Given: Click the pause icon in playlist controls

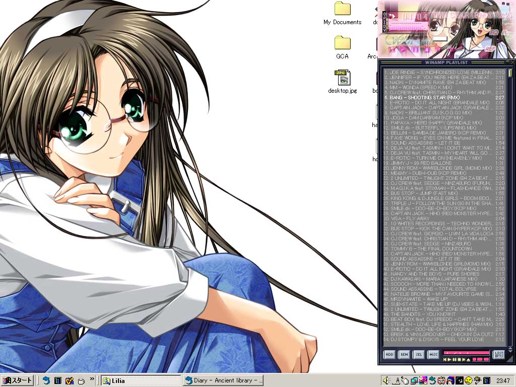Looking at the screenshot, I should coord(455,360).
